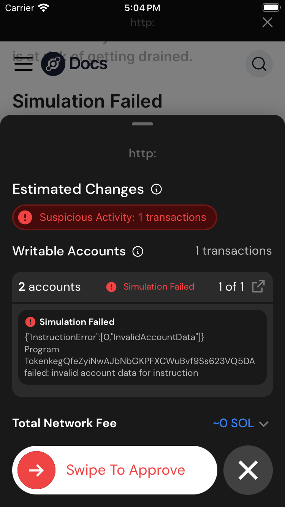Tap info icon beside Writable Accounts
Viewport: 285px width, 507px height.
[138, 251]
